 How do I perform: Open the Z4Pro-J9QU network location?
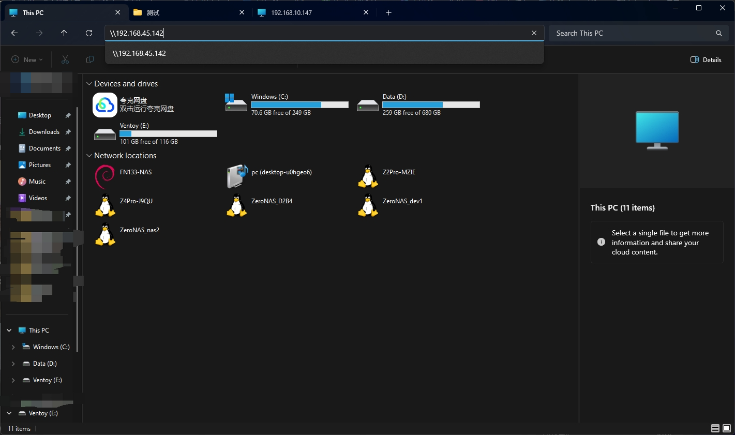105,205
